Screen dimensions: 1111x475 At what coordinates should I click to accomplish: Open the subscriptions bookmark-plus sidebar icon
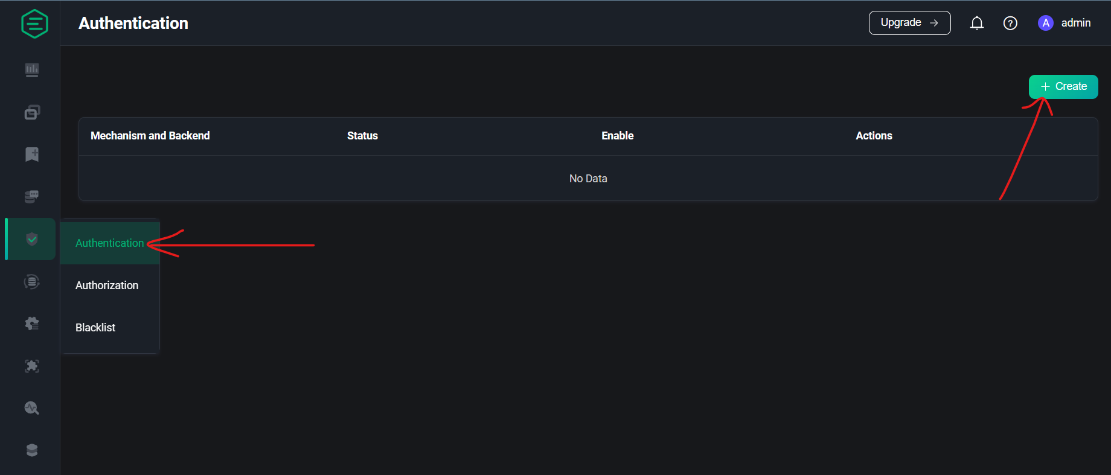[32, 155]
